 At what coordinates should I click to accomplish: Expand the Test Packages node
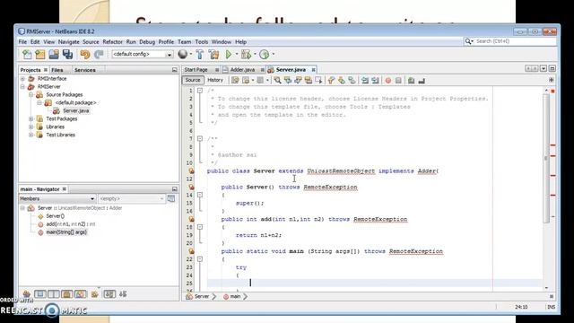31,119
